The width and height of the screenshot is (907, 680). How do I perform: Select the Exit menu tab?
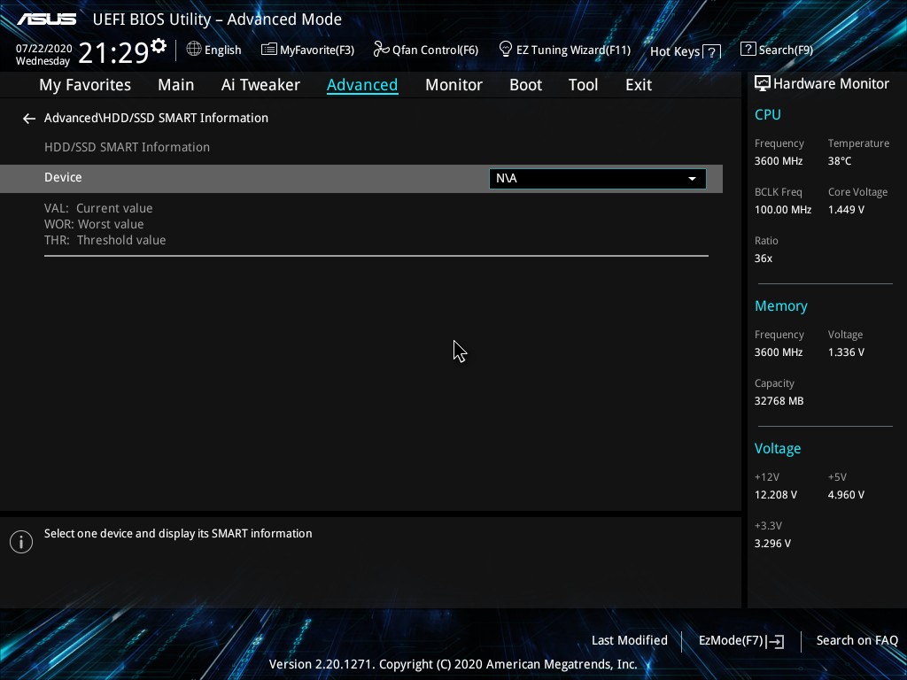(638, 85)
